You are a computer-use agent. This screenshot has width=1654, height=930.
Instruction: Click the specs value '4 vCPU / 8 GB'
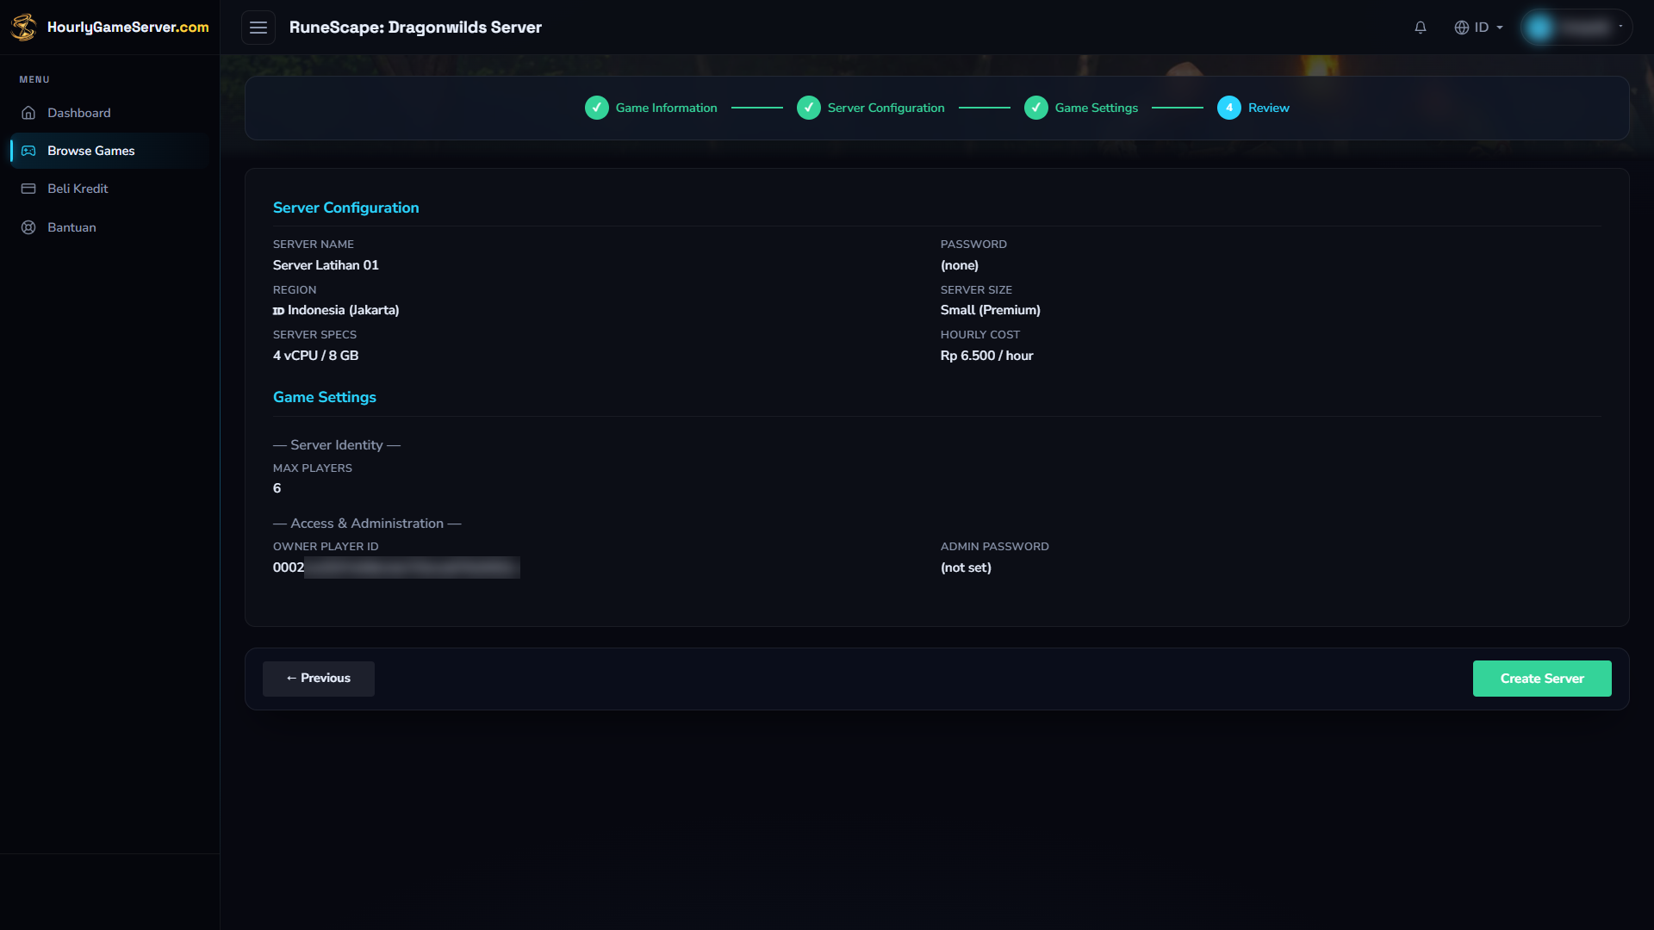click(316, 356)
